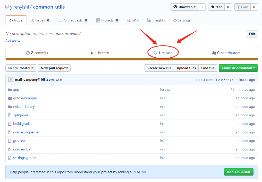Star the repository
This screenshot has height=182, width=262.
216,7
